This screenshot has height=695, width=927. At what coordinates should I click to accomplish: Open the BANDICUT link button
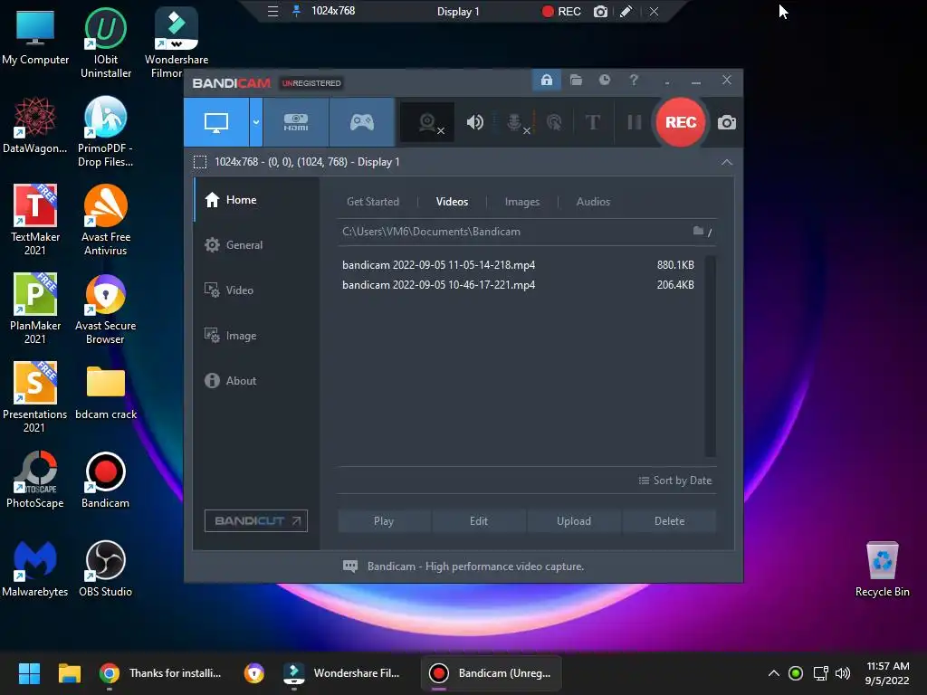(x=256, y=520)
